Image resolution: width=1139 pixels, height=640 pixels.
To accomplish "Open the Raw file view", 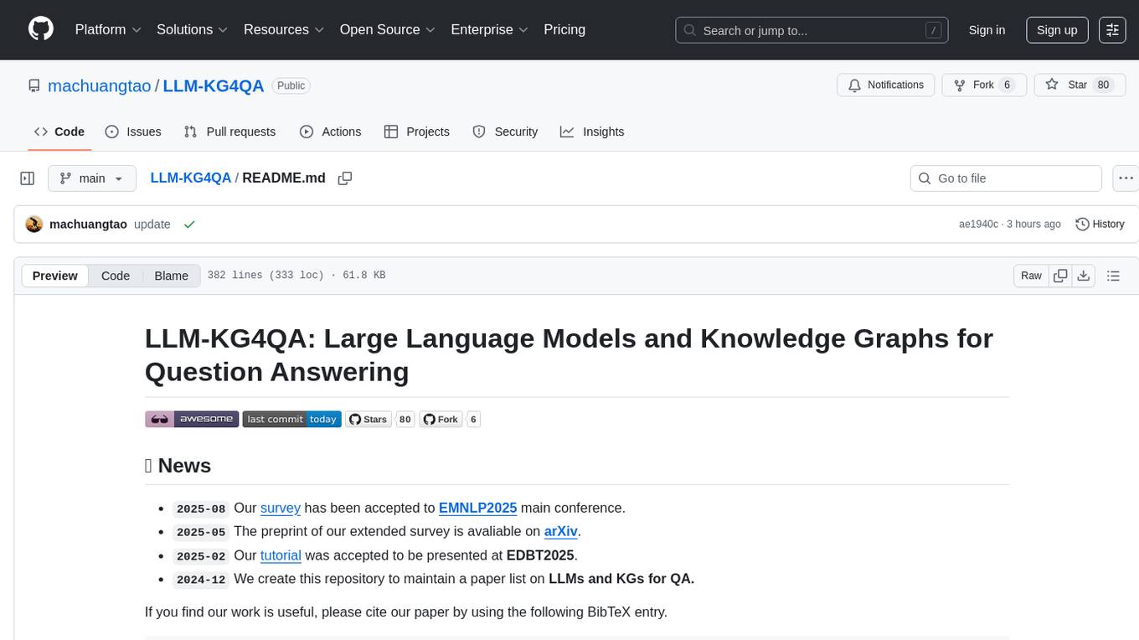I will pyautogui.click(x=1031, y=276).
